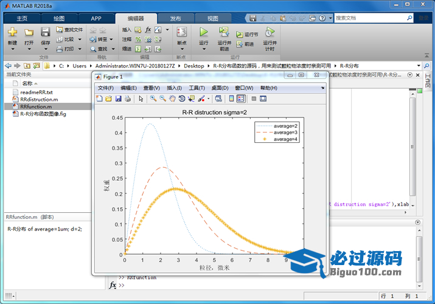The height and width of the screenshot is (304, 435).
Task: Select the Zoom In tool in Figure 1
Action: (x=153, y=98)
